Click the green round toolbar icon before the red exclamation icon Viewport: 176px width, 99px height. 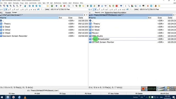point(61,6)
